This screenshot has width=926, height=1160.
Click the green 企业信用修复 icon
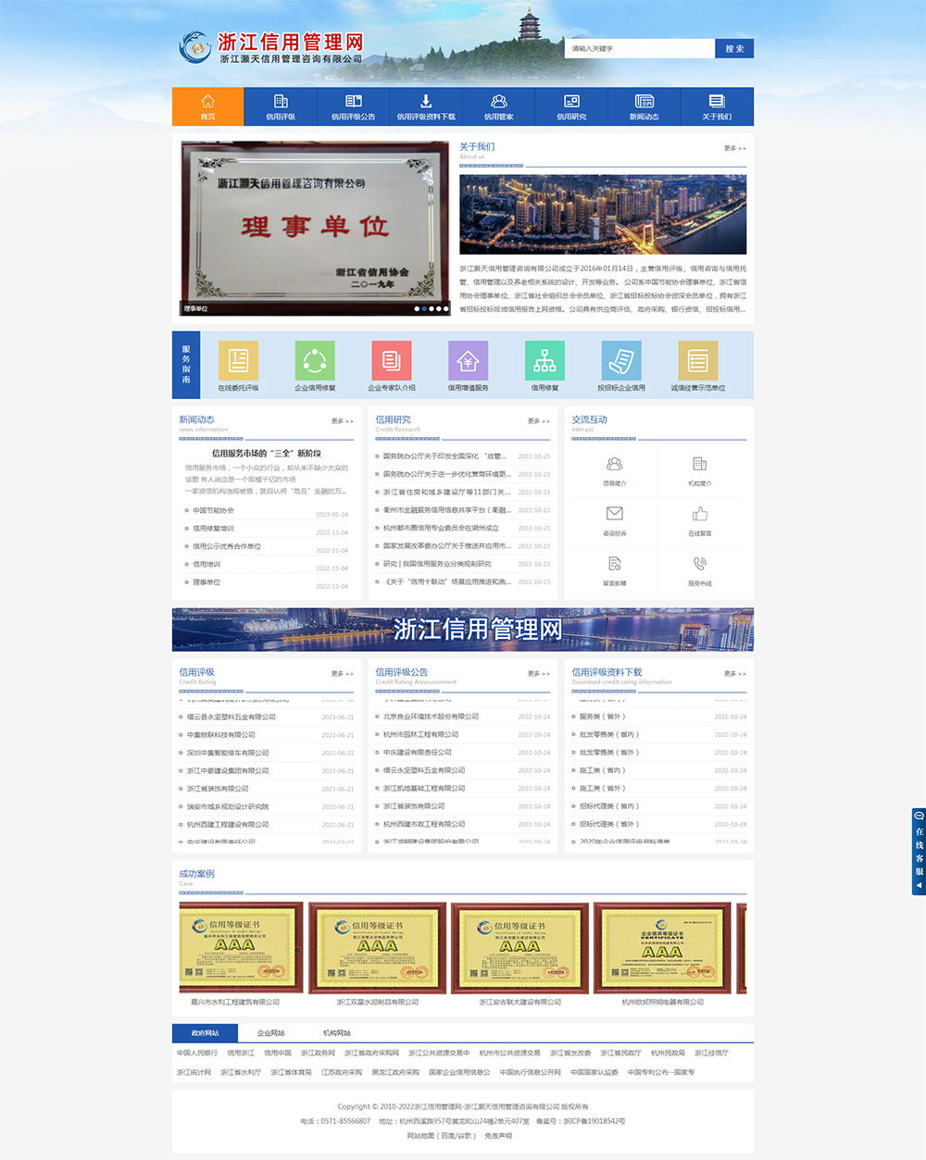coord(315,361)
